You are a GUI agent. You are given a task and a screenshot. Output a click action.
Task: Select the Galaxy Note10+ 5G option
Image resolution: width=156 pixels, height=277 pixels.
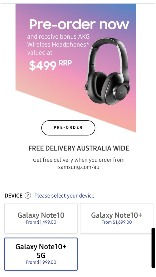coord(41,254)
